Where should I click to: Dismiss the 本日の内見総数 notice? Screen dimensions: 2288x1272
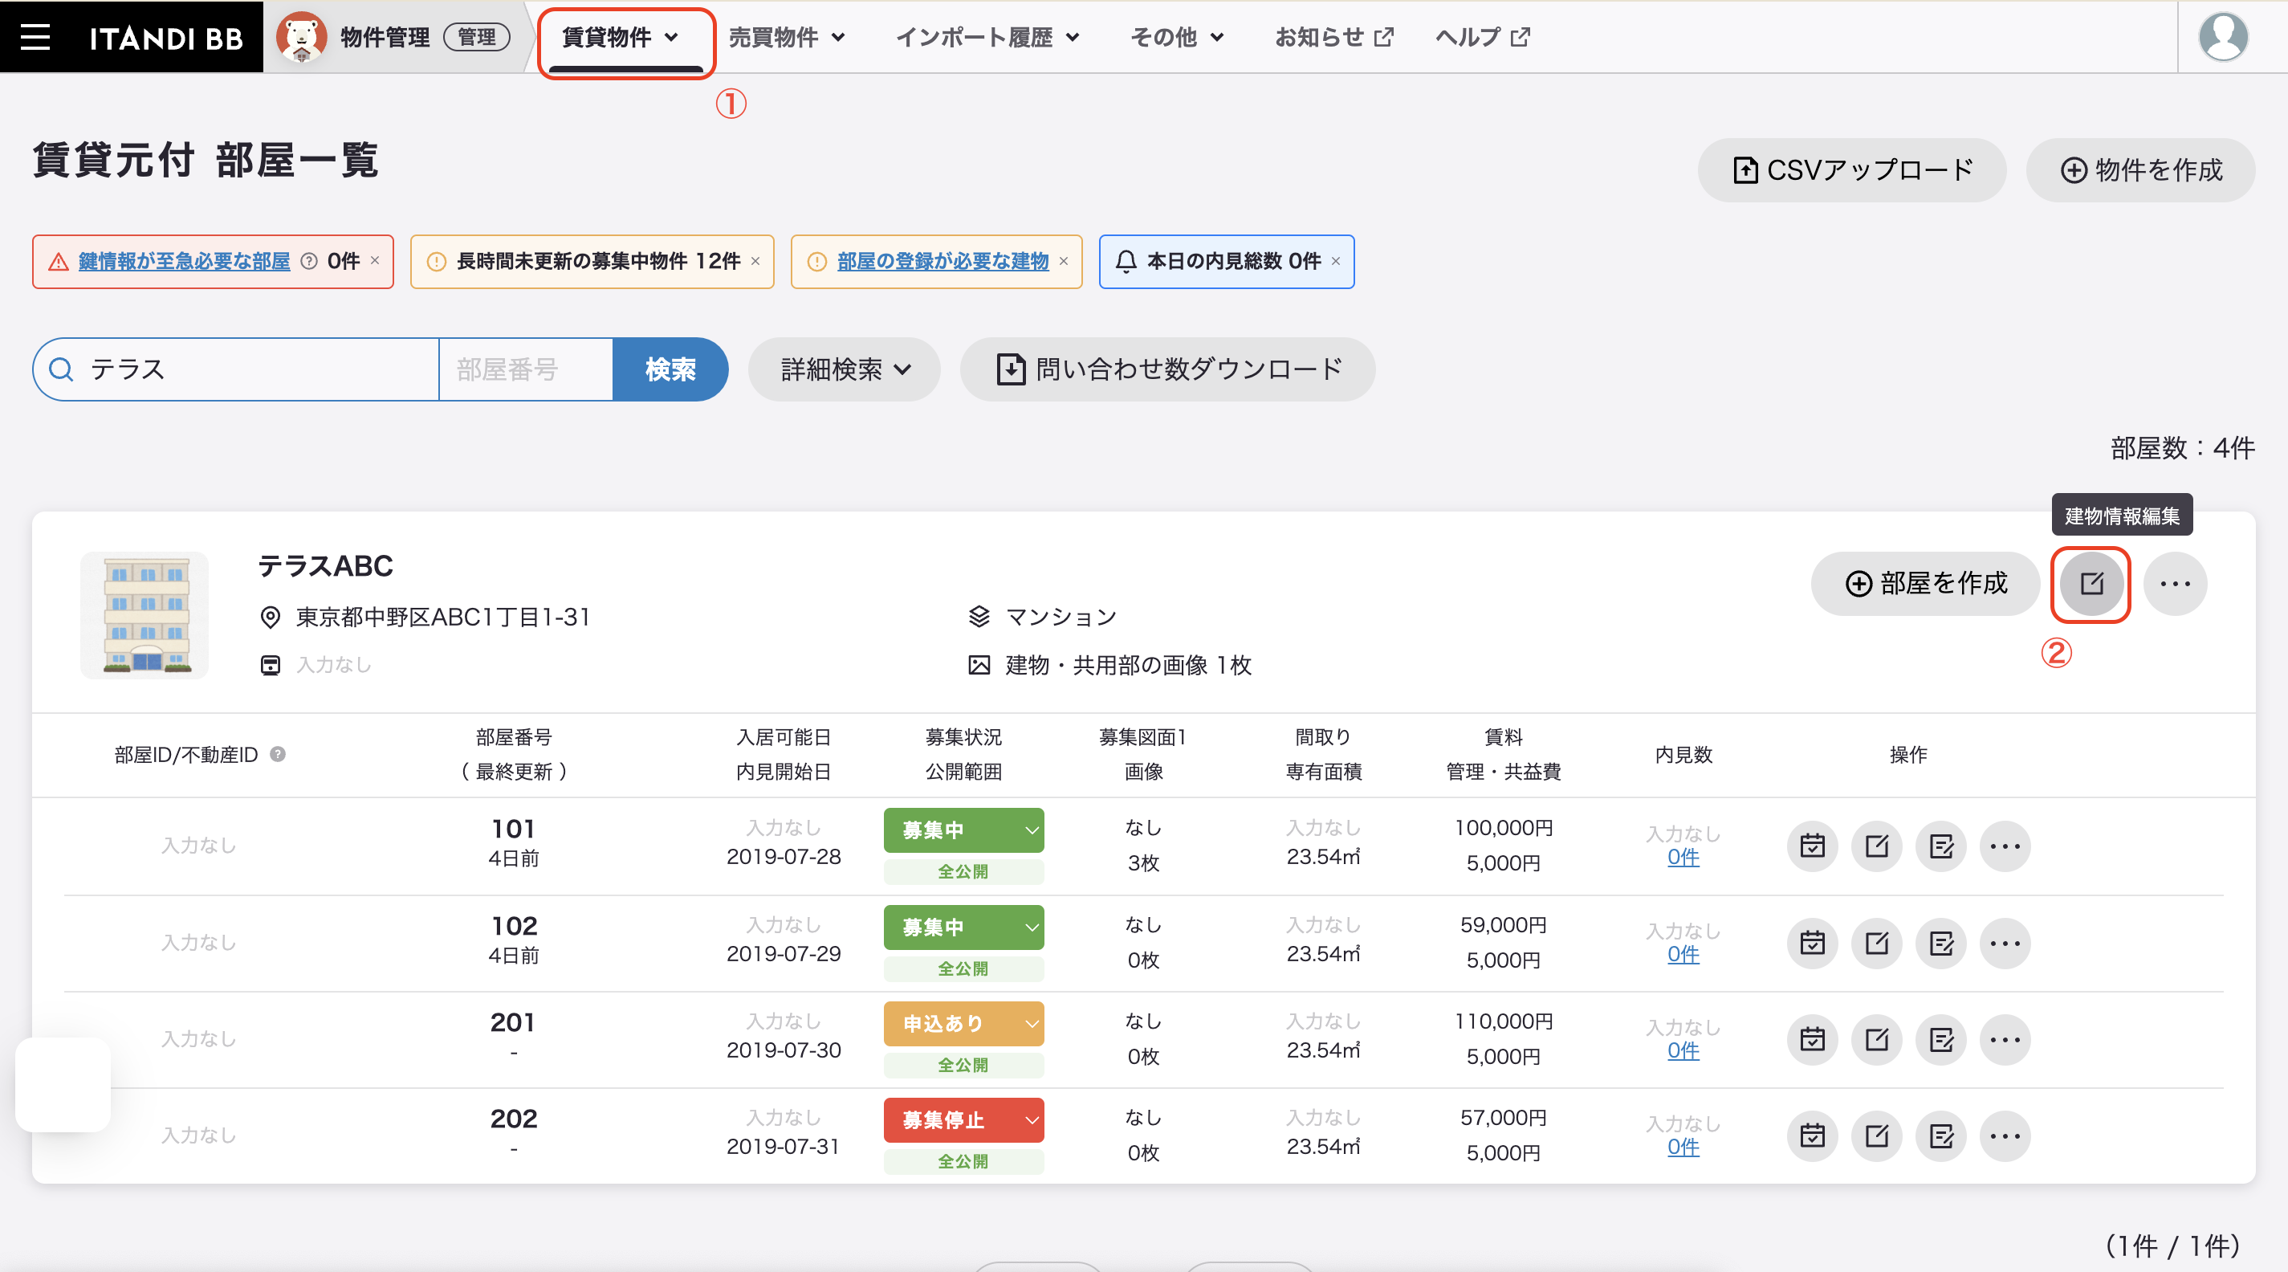[x=1336, y=261]
